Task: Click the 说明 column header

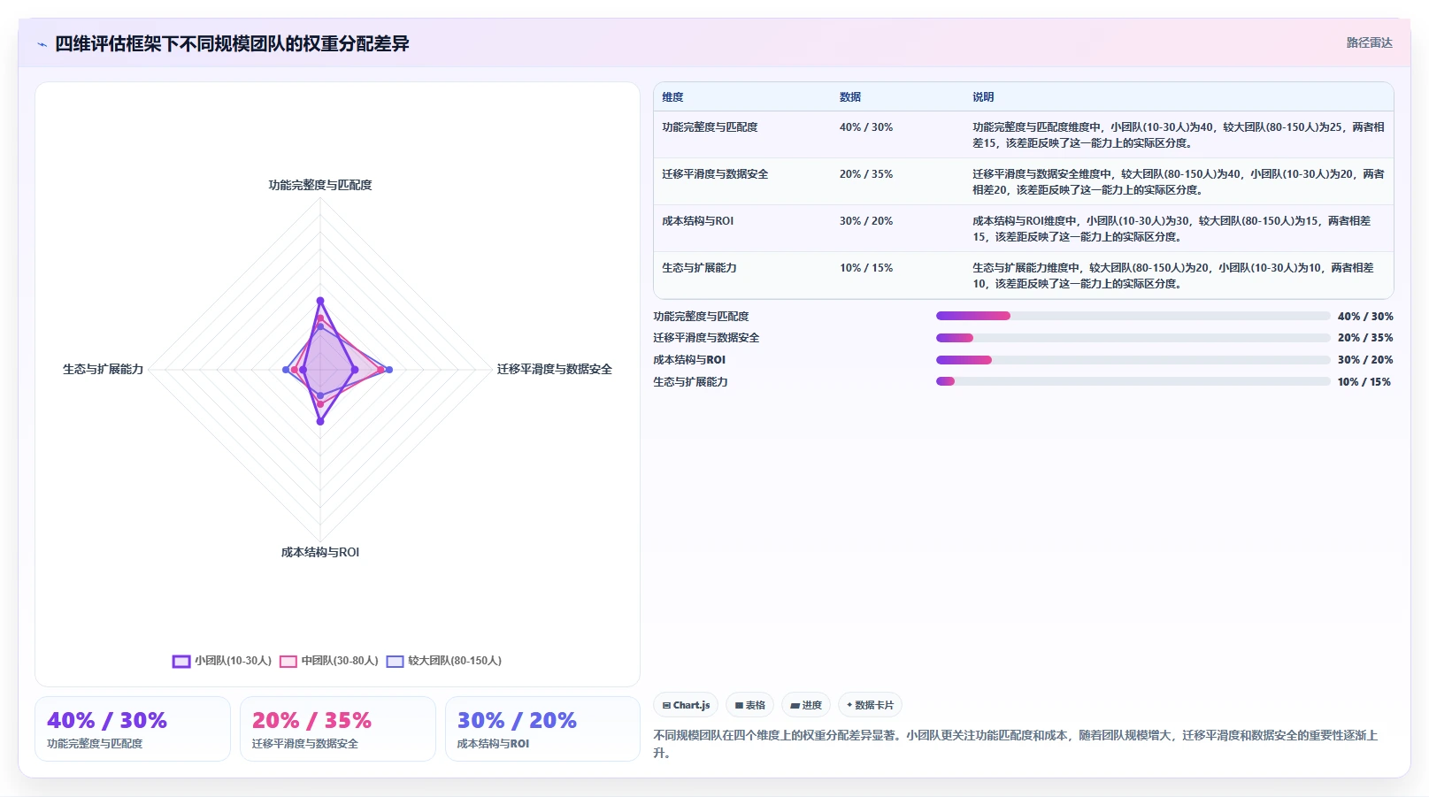Action: (x=983, y=97)
